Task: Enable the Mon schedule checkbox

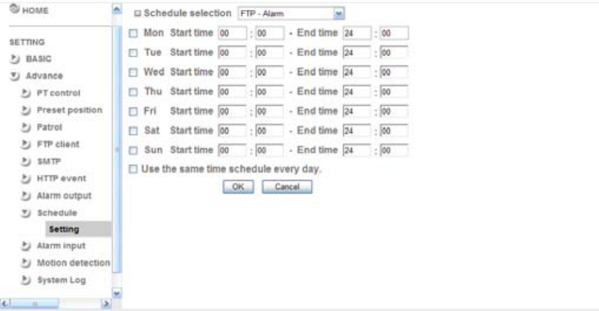Action: coord(133,34)
